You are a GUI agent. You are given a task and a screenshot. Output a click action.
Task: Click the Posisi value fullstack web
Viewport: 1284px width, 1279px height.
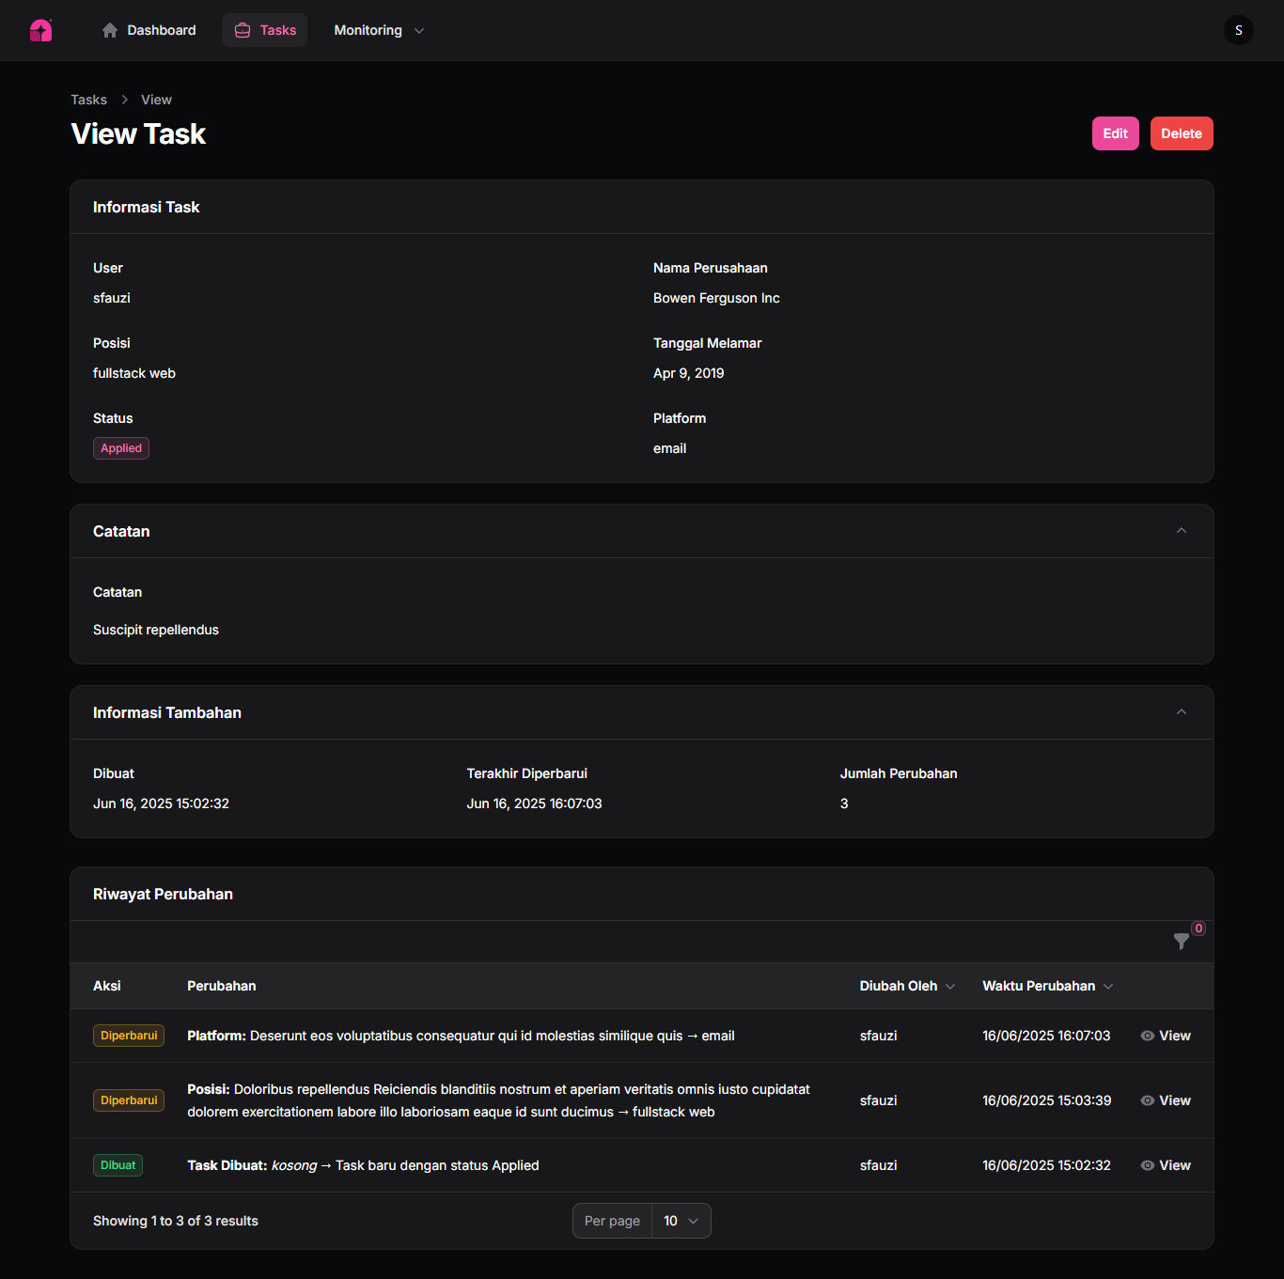[x=134, y=373]
